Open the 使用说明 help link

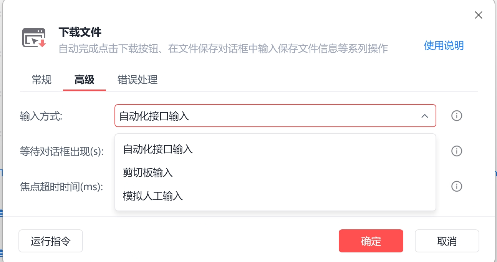pyautogui.click(x=444, y=45)
